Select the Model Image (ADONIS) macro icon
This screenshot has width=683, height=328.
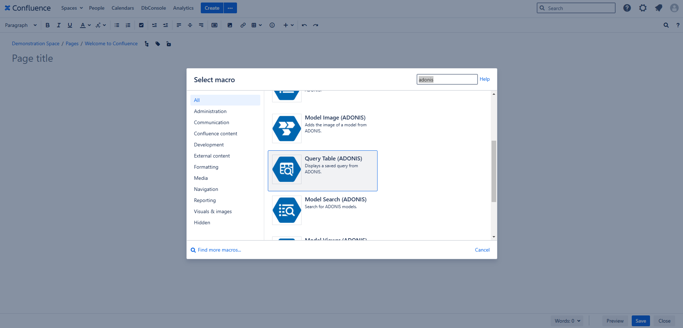[286, 128]
